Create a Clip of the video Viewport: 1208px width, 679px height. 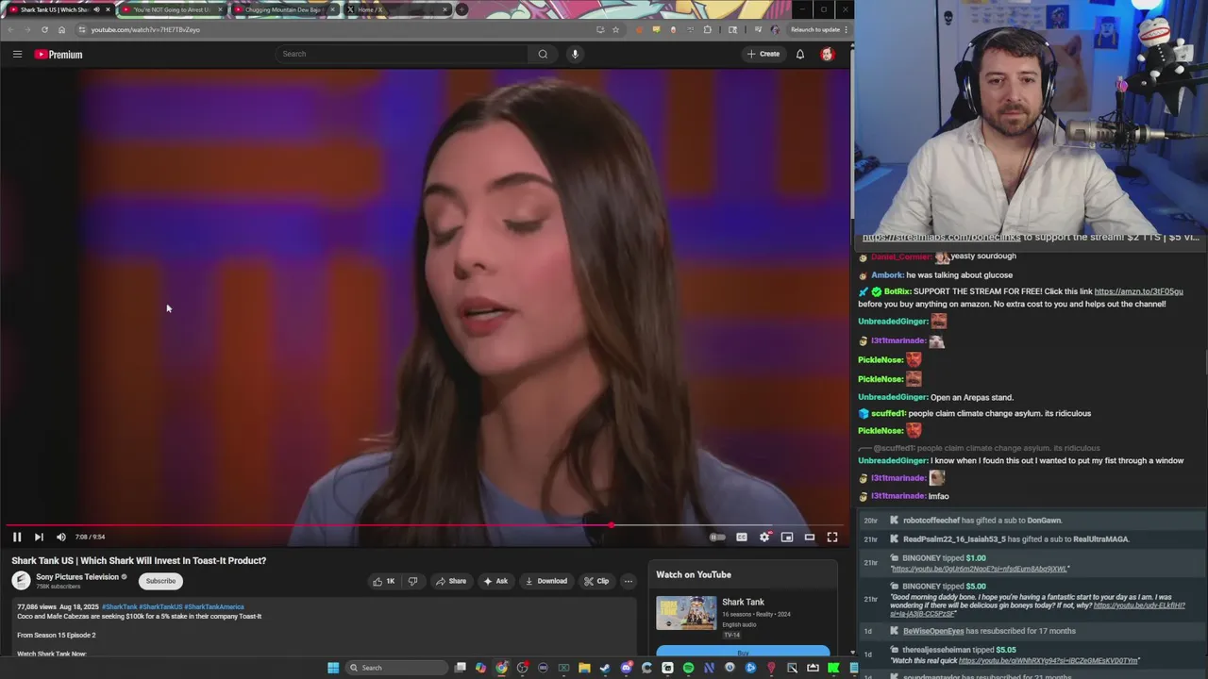pos(596,581)
